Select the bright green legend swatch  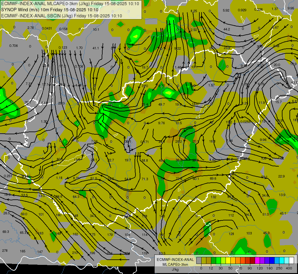218,261
